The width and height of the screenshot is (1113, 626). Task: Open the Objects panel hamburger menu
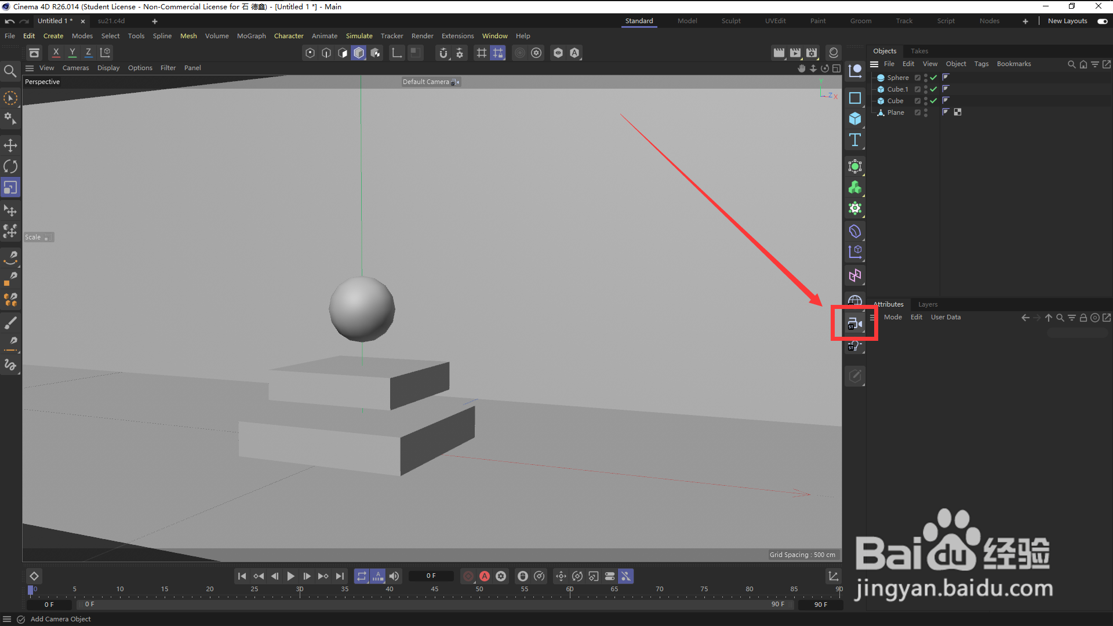click(874, 64)
